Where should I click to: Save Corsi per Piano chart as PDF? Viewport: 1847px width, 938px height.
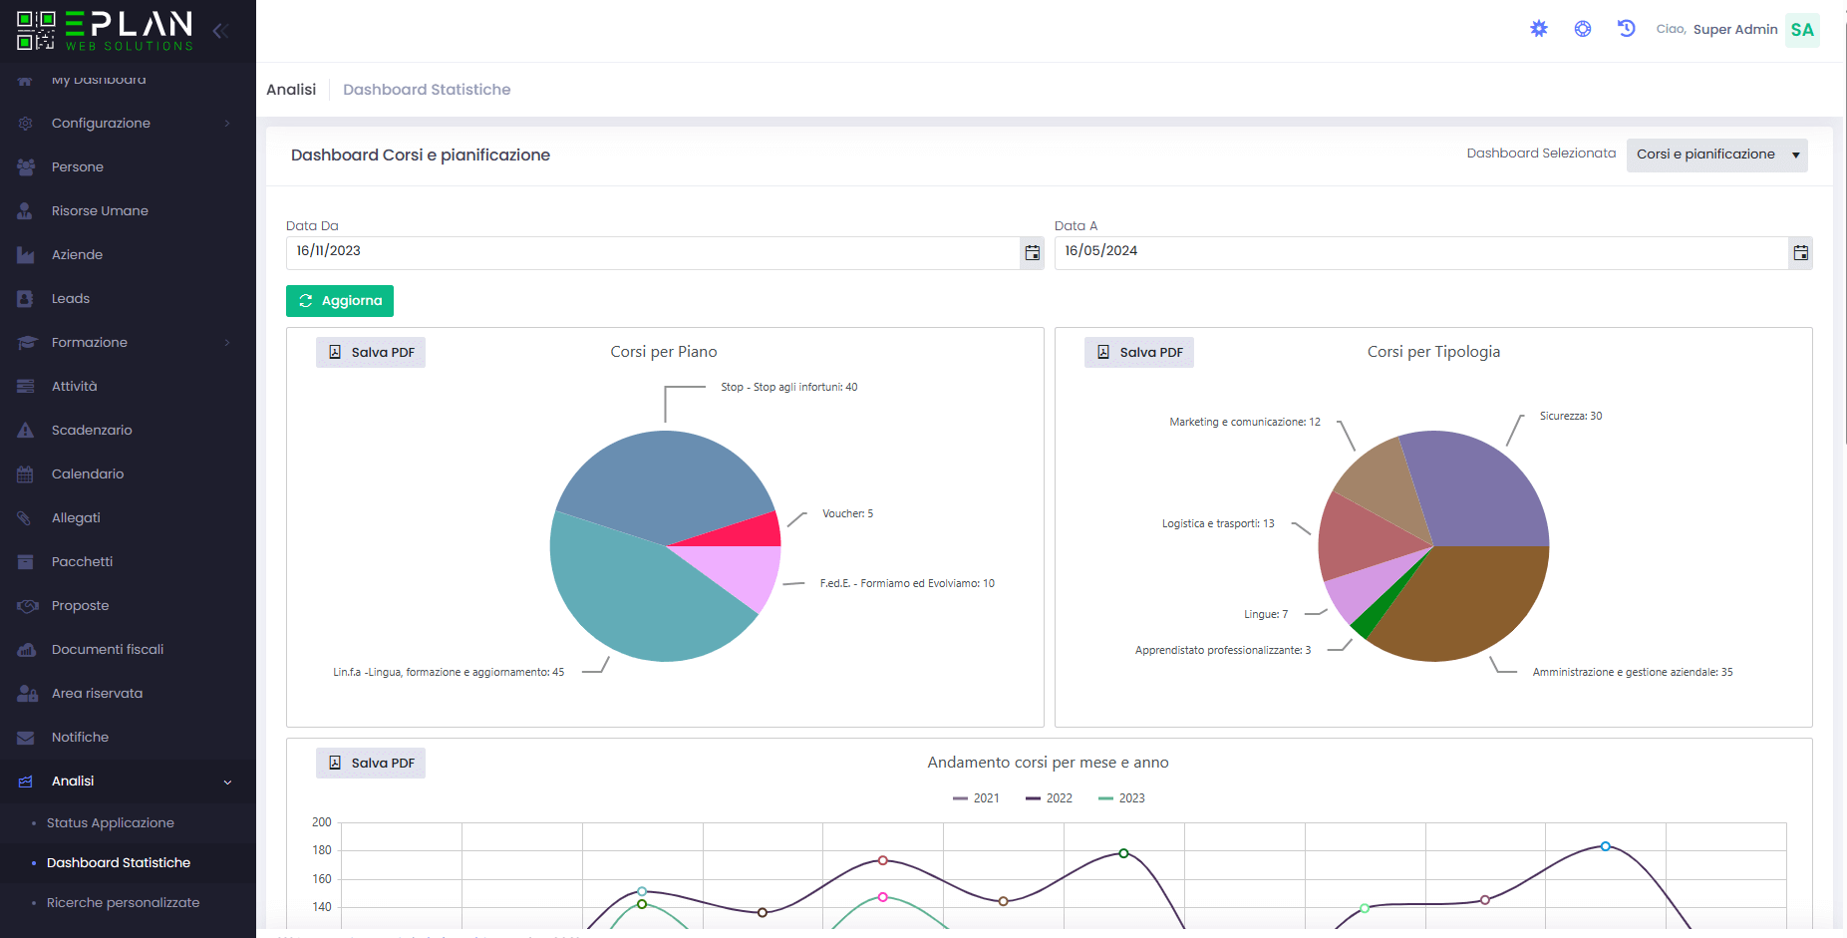371,352
